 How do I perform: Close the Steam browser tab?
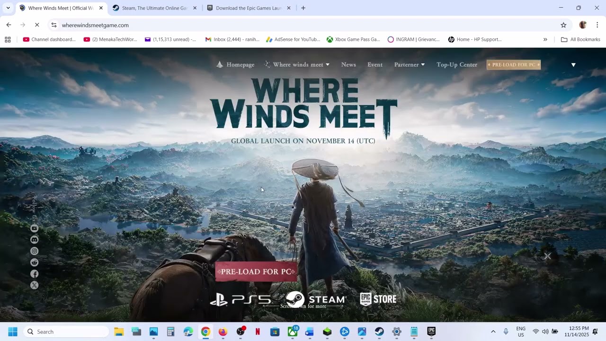195,8
